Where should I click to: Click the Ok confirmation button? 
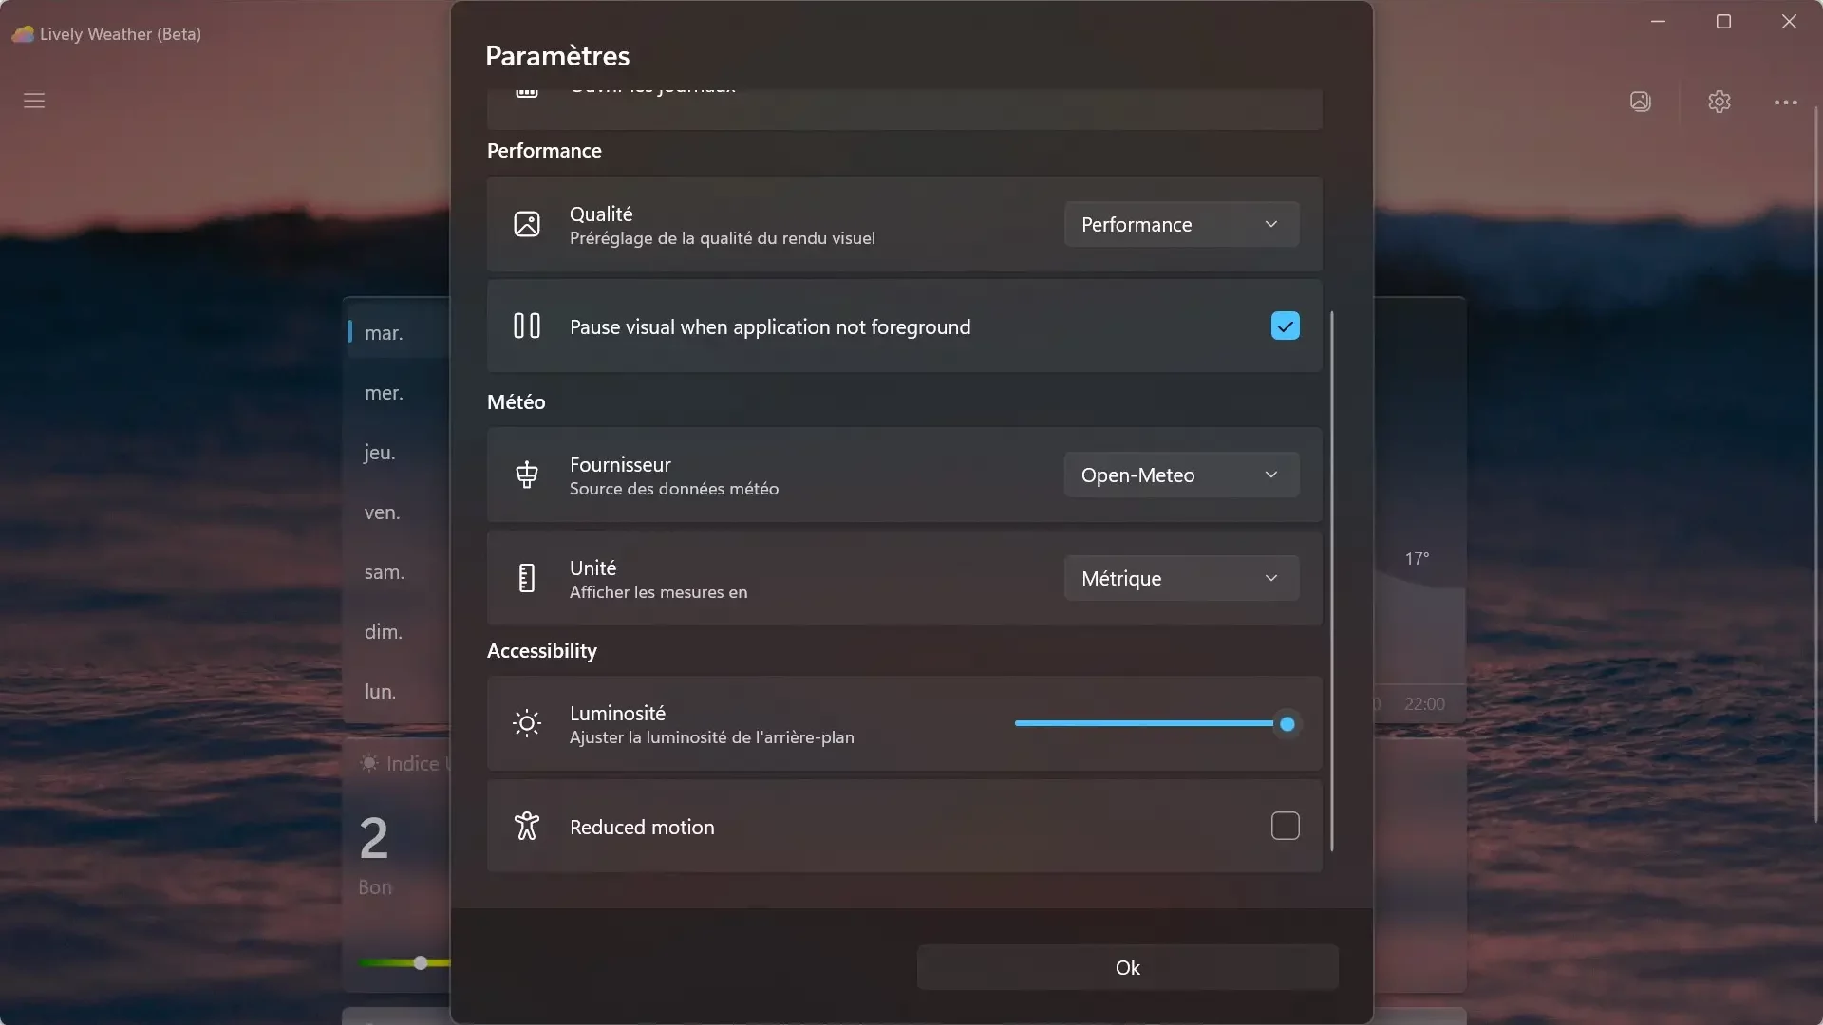tap(1127, 966)
